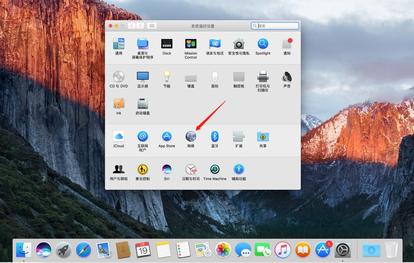Open the 网络 (Network) preference pane
The width and height of the screenshot is (414, 263).
(x=191, y=137)
